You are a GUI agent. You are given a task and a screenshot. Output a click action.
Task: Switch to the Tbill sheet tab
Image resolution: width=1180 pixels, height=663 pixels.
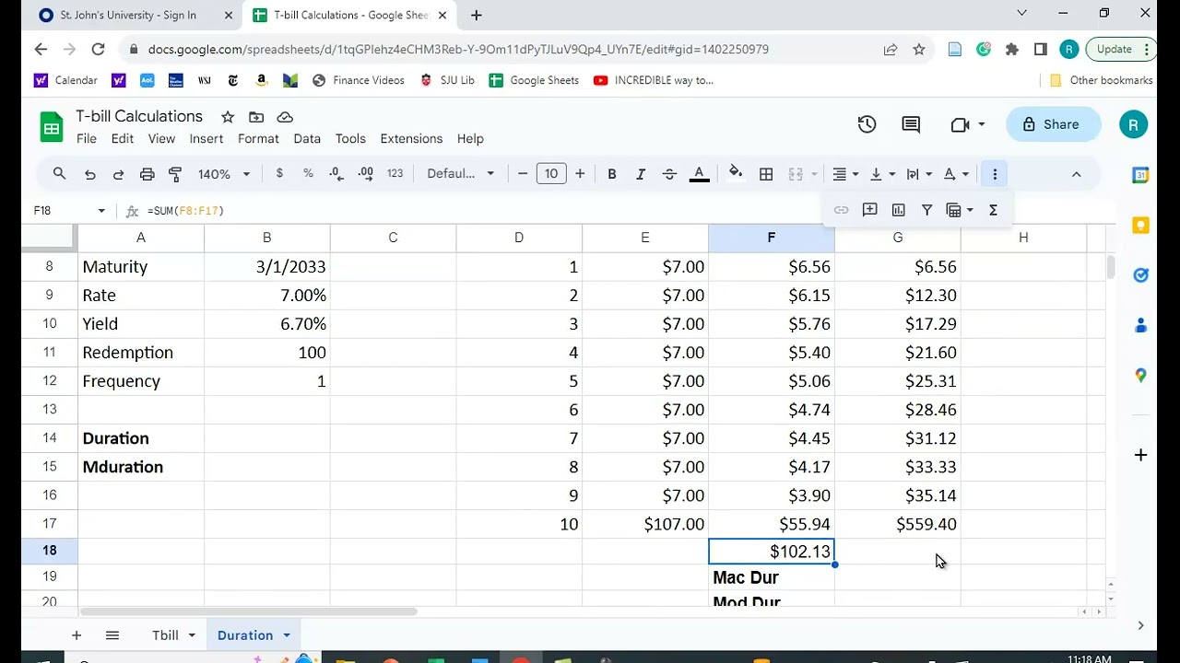click(166, 635)
